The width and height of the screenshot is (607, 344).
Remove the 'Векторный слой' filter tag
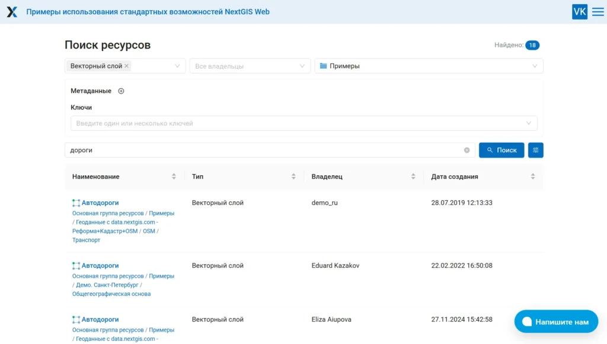point(127,66)
